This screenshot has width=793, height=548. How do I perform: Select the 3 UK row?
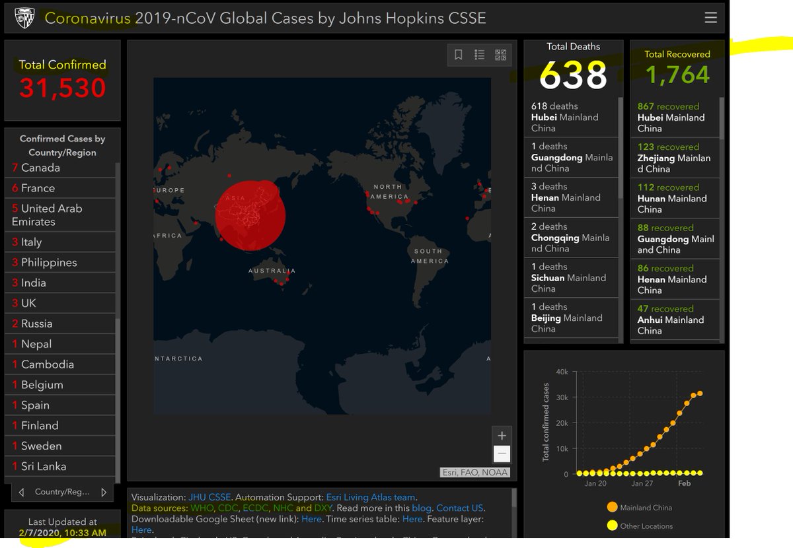tap(61, 304)
